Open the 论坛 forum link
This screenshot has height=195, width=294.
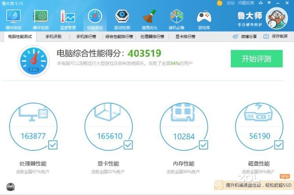tap(230, 3)
